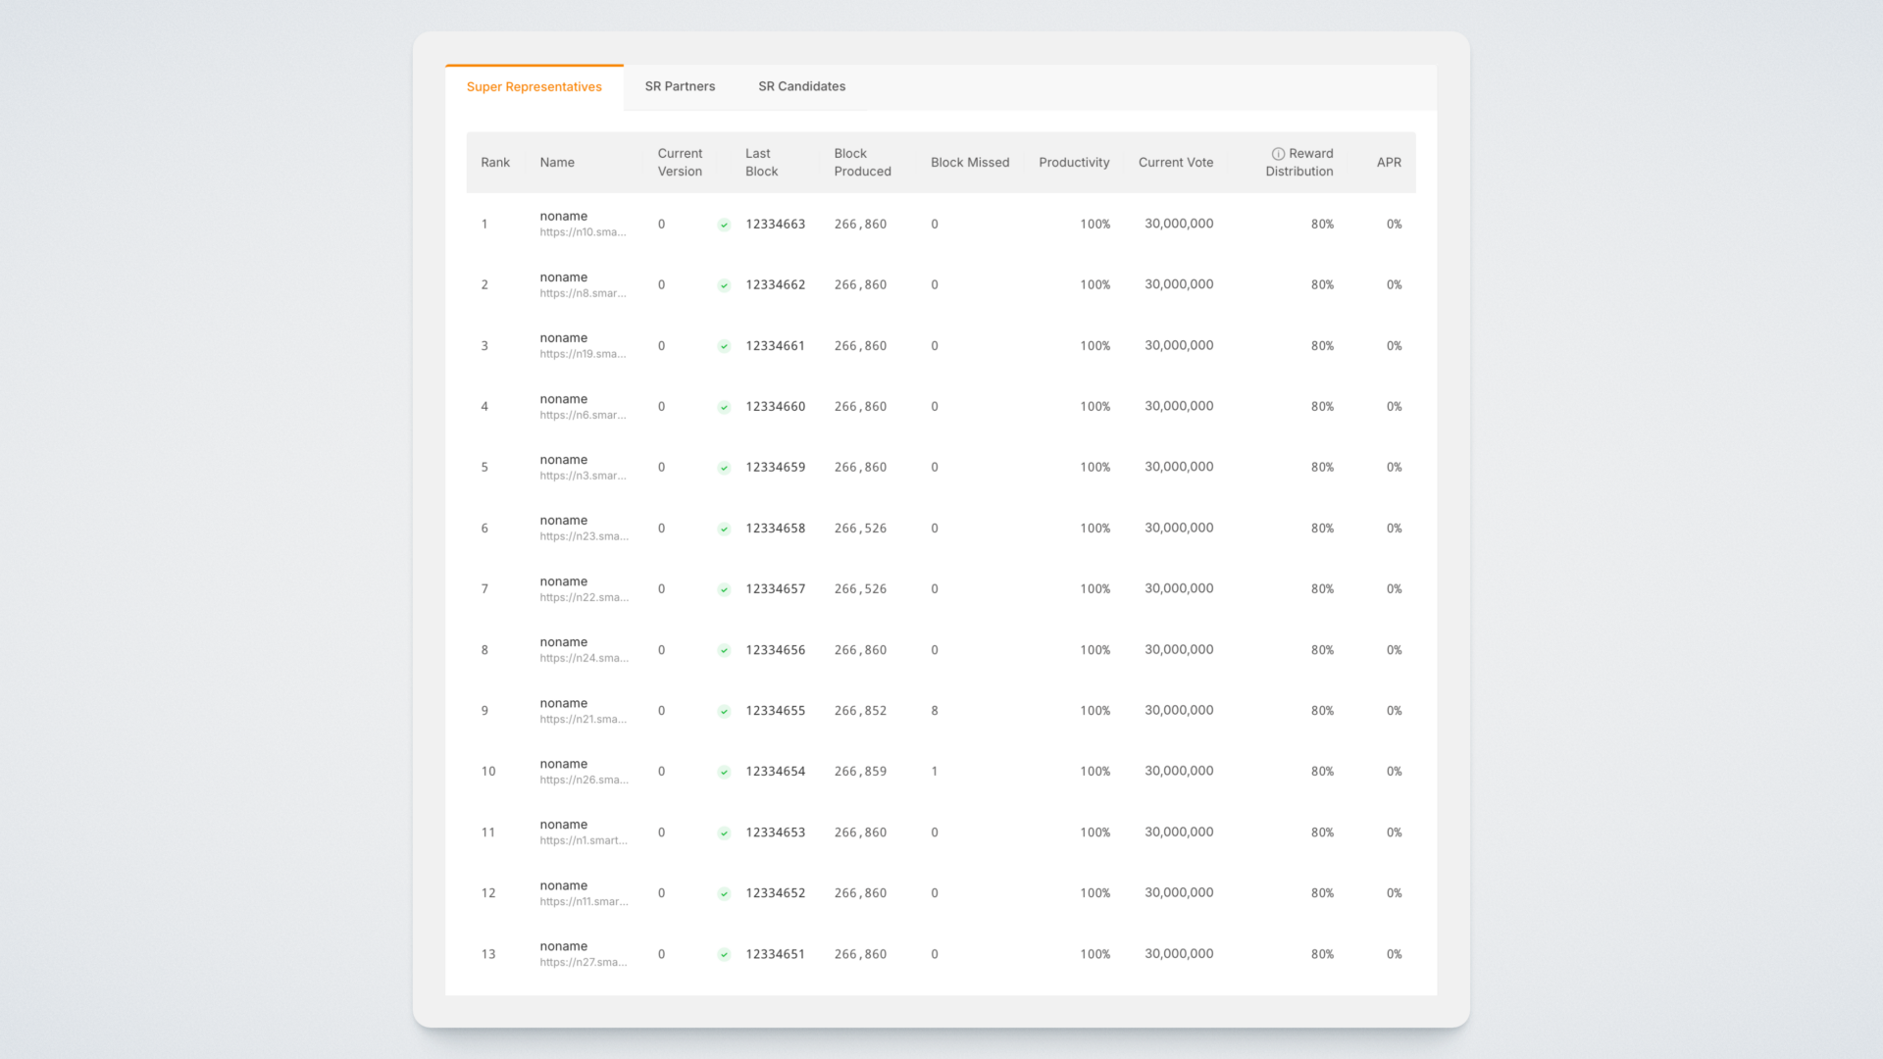Click green check icon for block 12334651
This screenshot has height=1059, width=1883.
724,954
